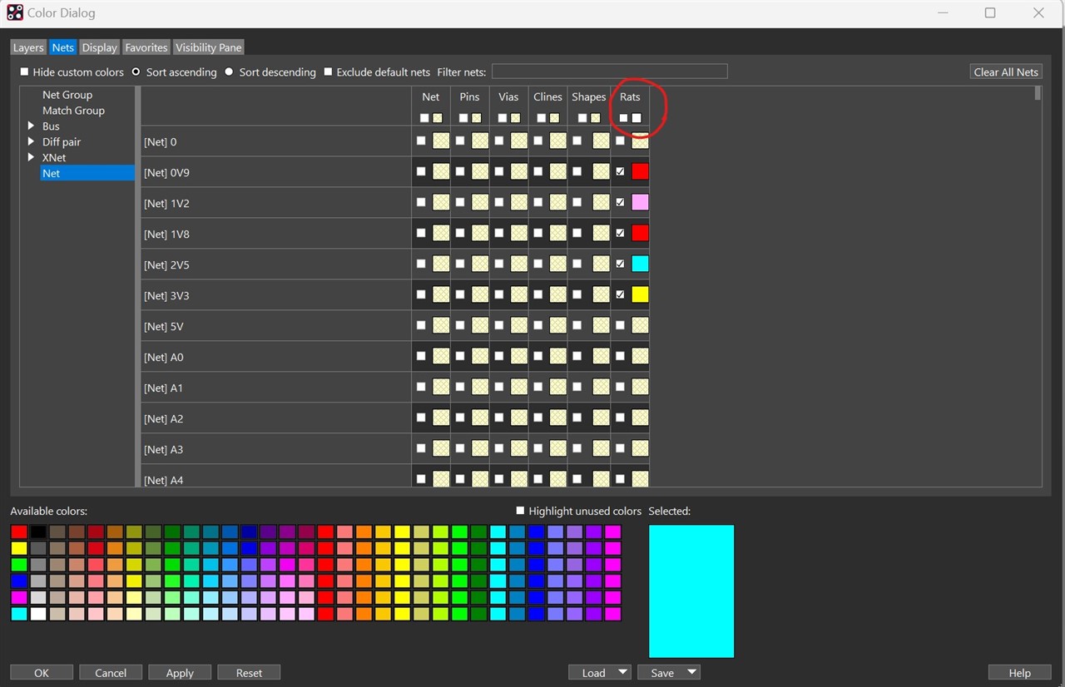This screenshot has width=1065, height=687.
Task: Select the magenta Rats swatch for [Net] 1V2
Action: [639, 201]
